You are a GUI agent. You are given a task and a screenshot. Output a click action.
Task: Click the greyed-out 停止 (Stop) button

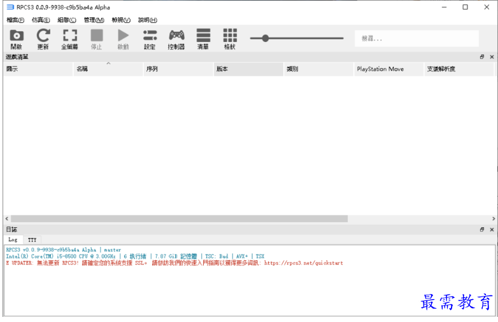[x=97, y=39]
